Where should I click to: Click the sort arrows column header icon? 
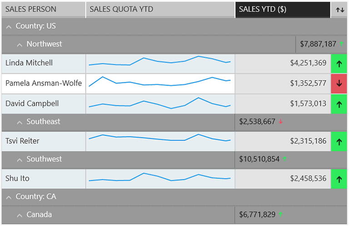coord(340,10)
